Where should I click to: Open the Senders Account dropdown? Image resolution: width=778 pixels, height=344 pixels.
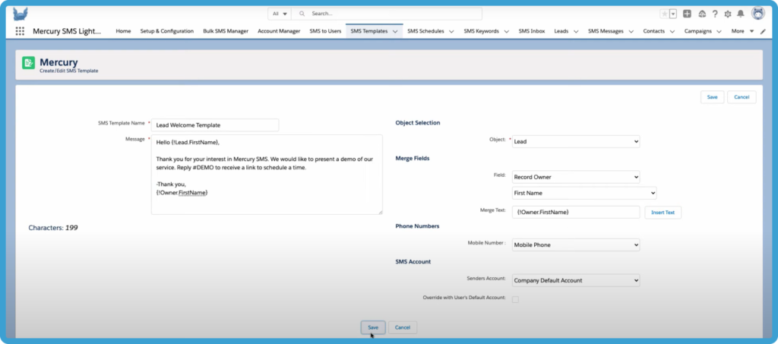(x=576, y=280)
